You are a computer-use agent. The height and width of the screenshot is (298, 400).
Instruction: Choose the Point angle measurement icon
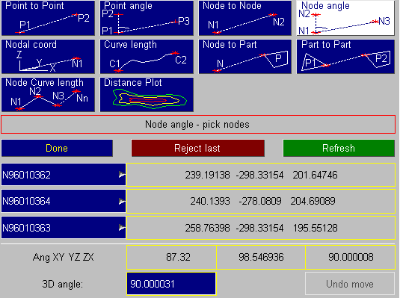(x=147, y=18)
